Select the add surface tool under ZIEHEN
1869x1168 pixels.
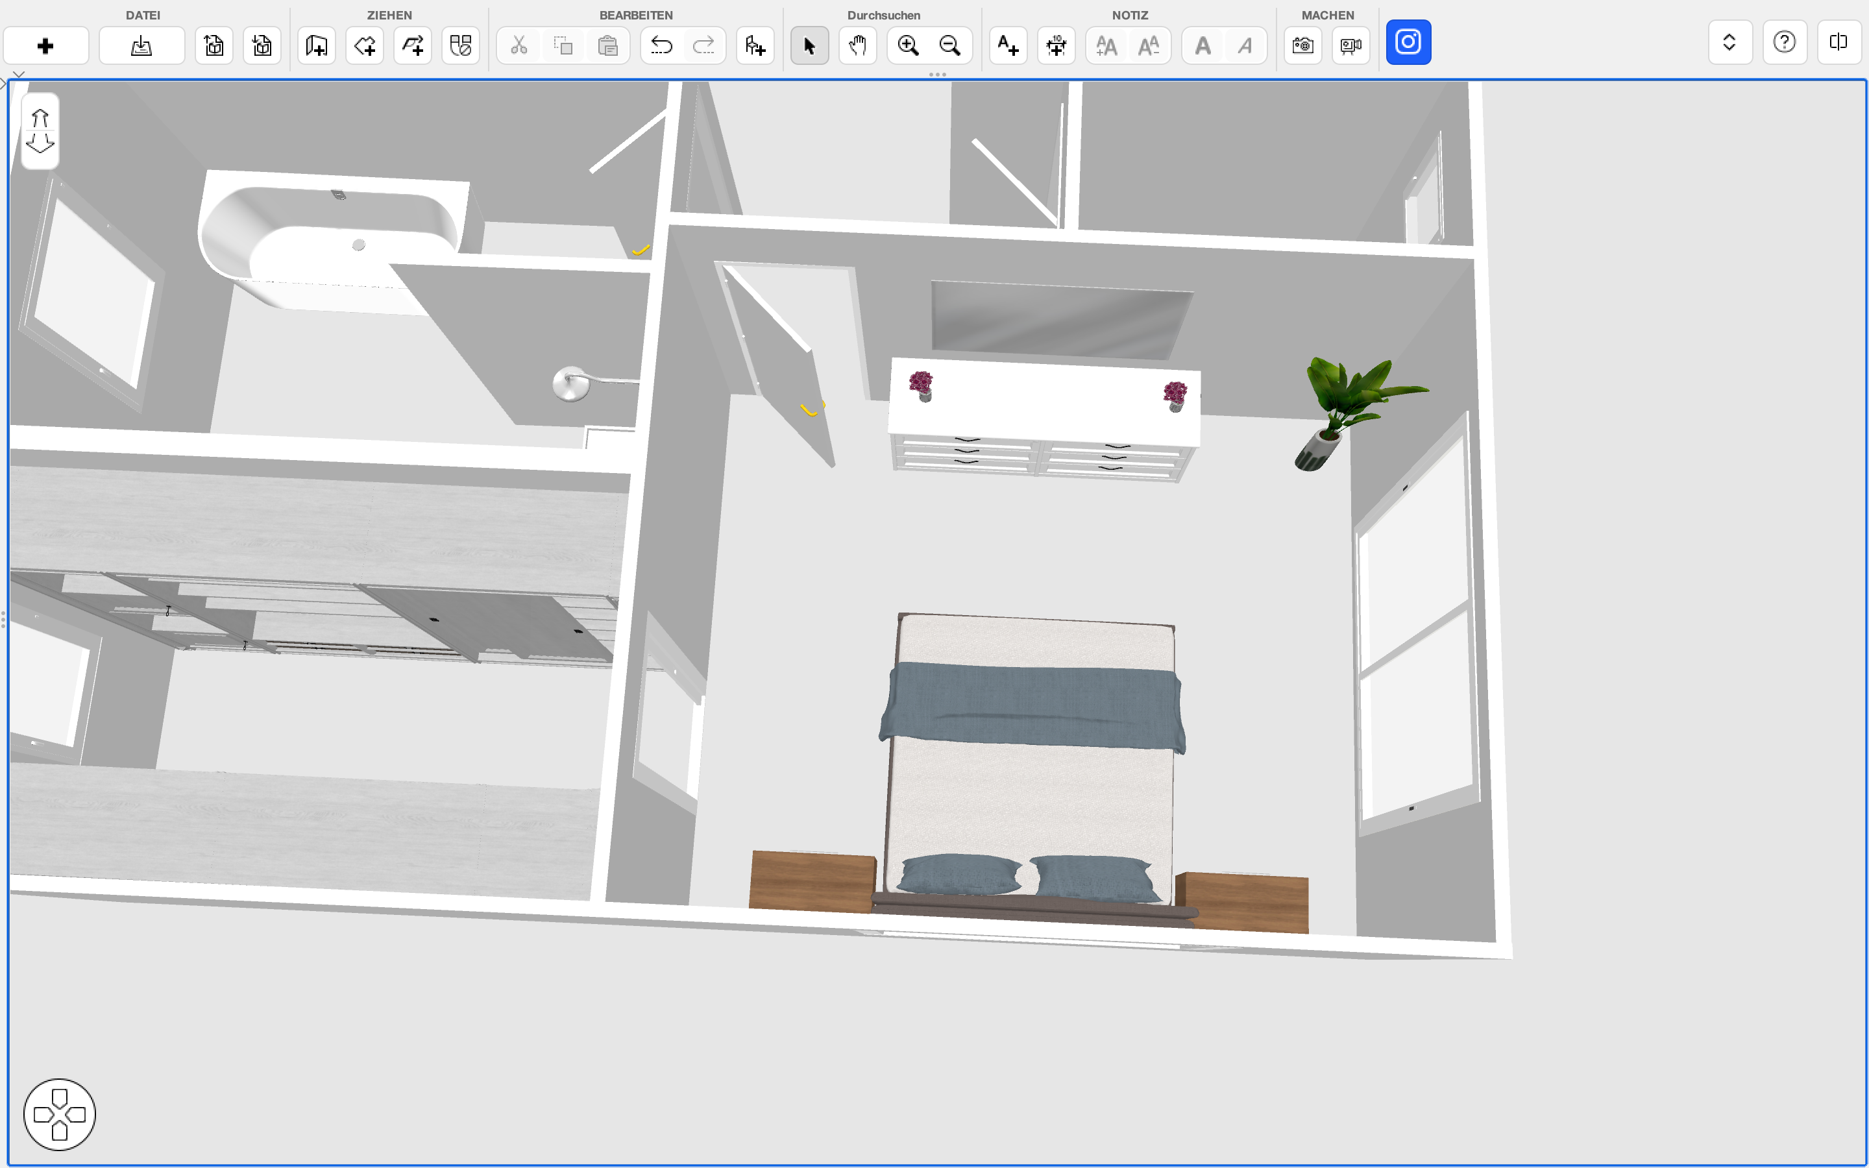pos(365,45)
